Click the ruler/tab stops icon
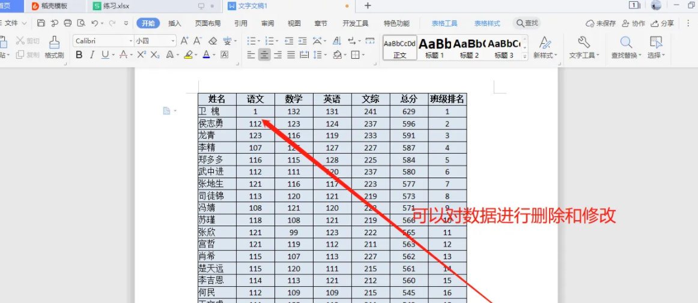This screenshot has height=303, width=698. (370, 41)
